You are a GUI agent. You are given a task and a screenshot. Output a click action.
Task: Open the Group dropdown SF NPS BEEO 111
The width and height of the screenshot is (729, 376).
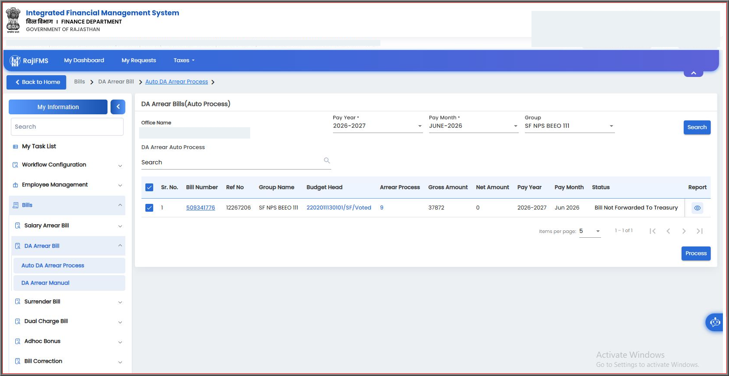tap(569, 126)
